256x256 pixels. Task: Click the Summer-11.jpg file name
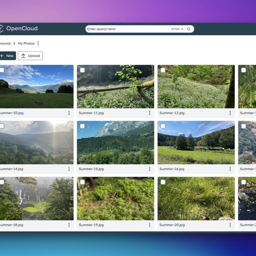click(x=91, y=113)
